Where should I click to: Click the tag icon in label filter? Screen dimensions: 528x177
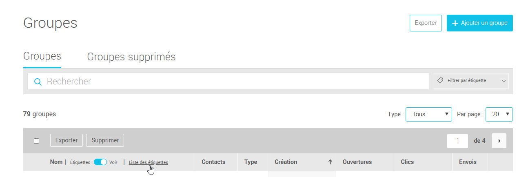(440, 81)
